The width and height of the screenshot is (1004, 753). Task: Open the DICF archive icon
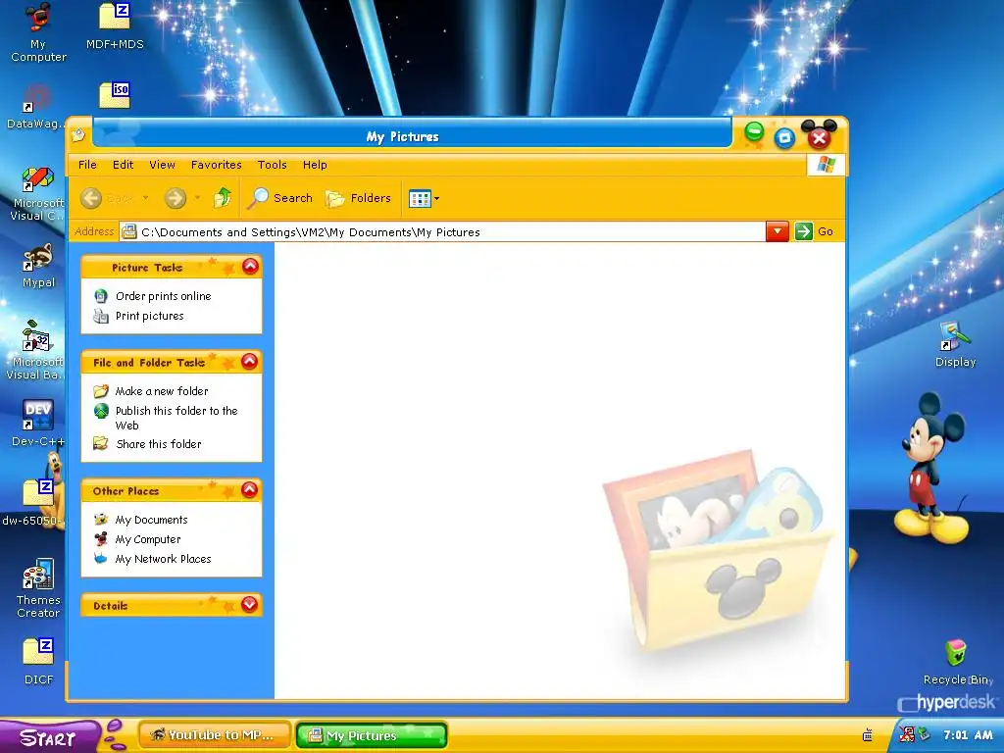(38, 661)
